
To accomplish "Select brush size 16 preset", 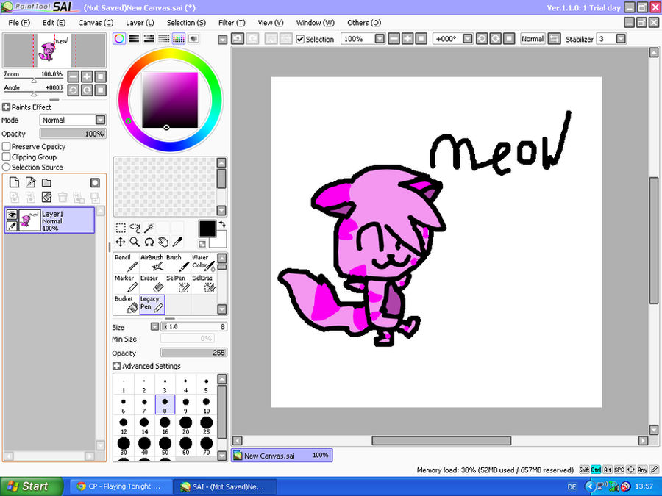I will [x=165, y=425].
